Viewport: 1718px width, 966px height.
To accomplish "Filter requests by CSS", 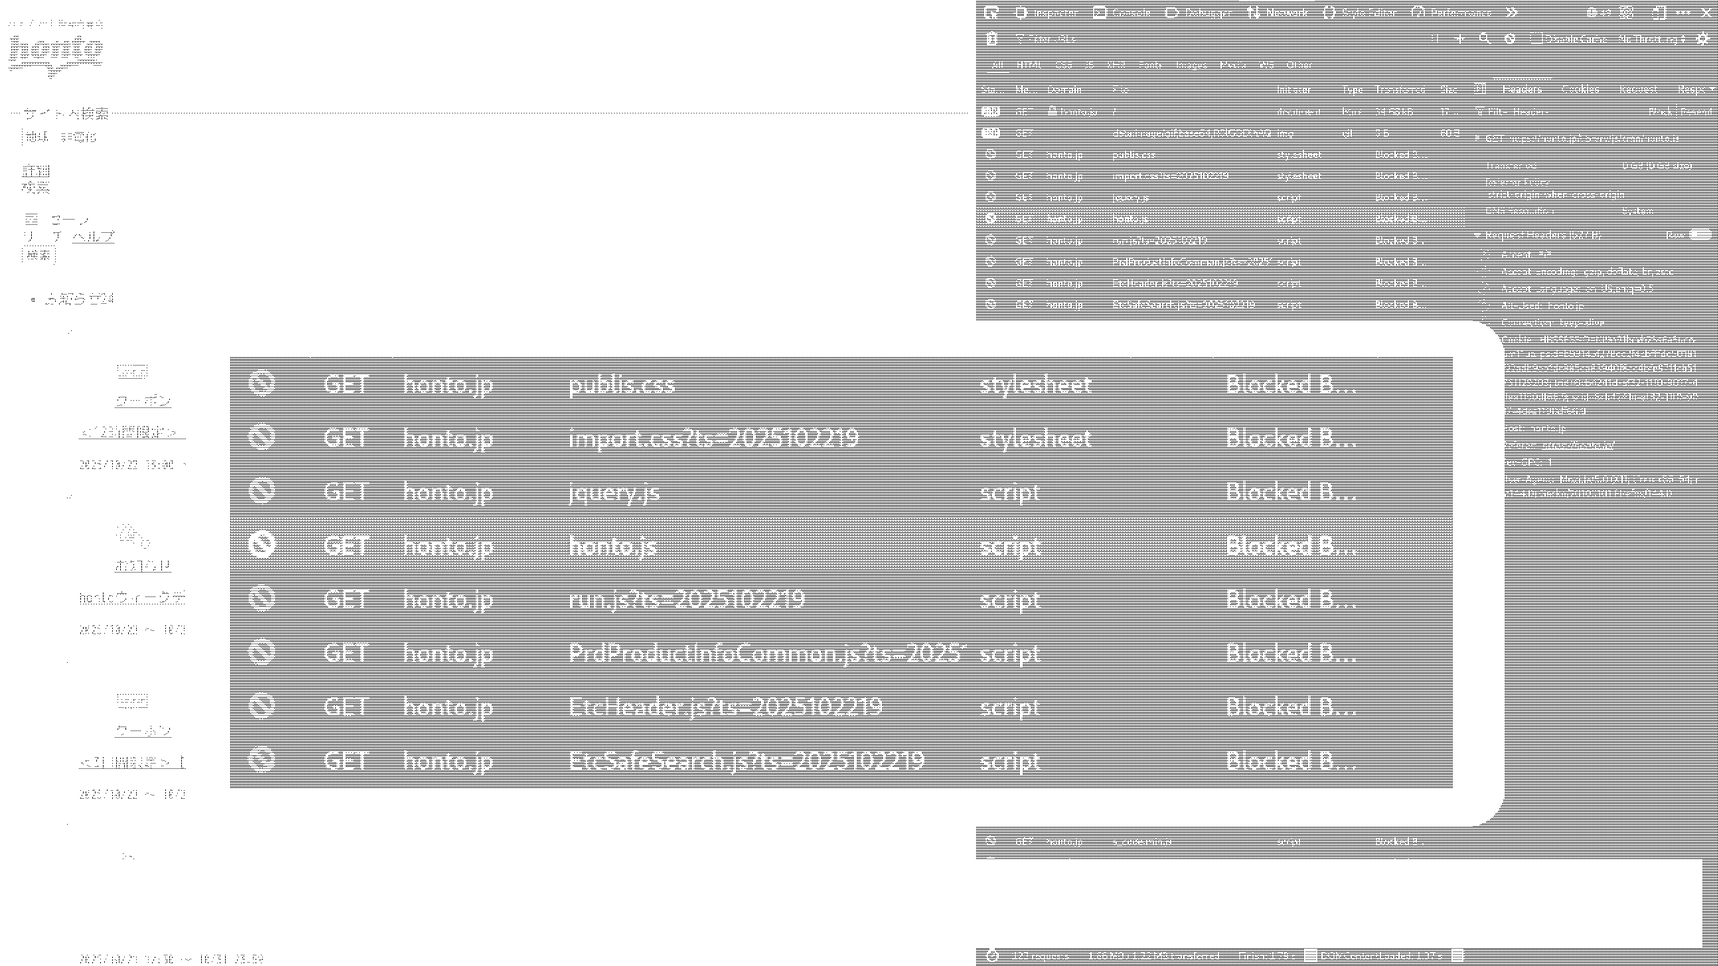I will 1064,64.
